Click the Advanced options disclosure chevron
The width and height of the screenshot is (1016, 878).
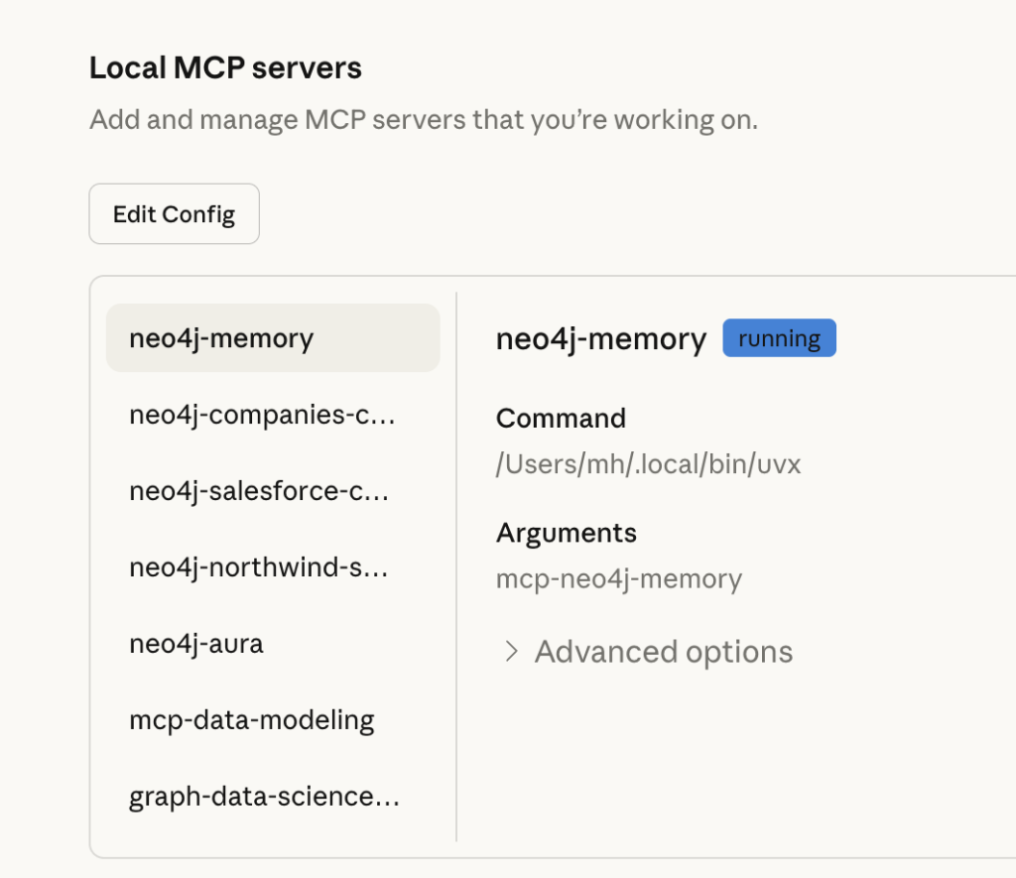510,652
